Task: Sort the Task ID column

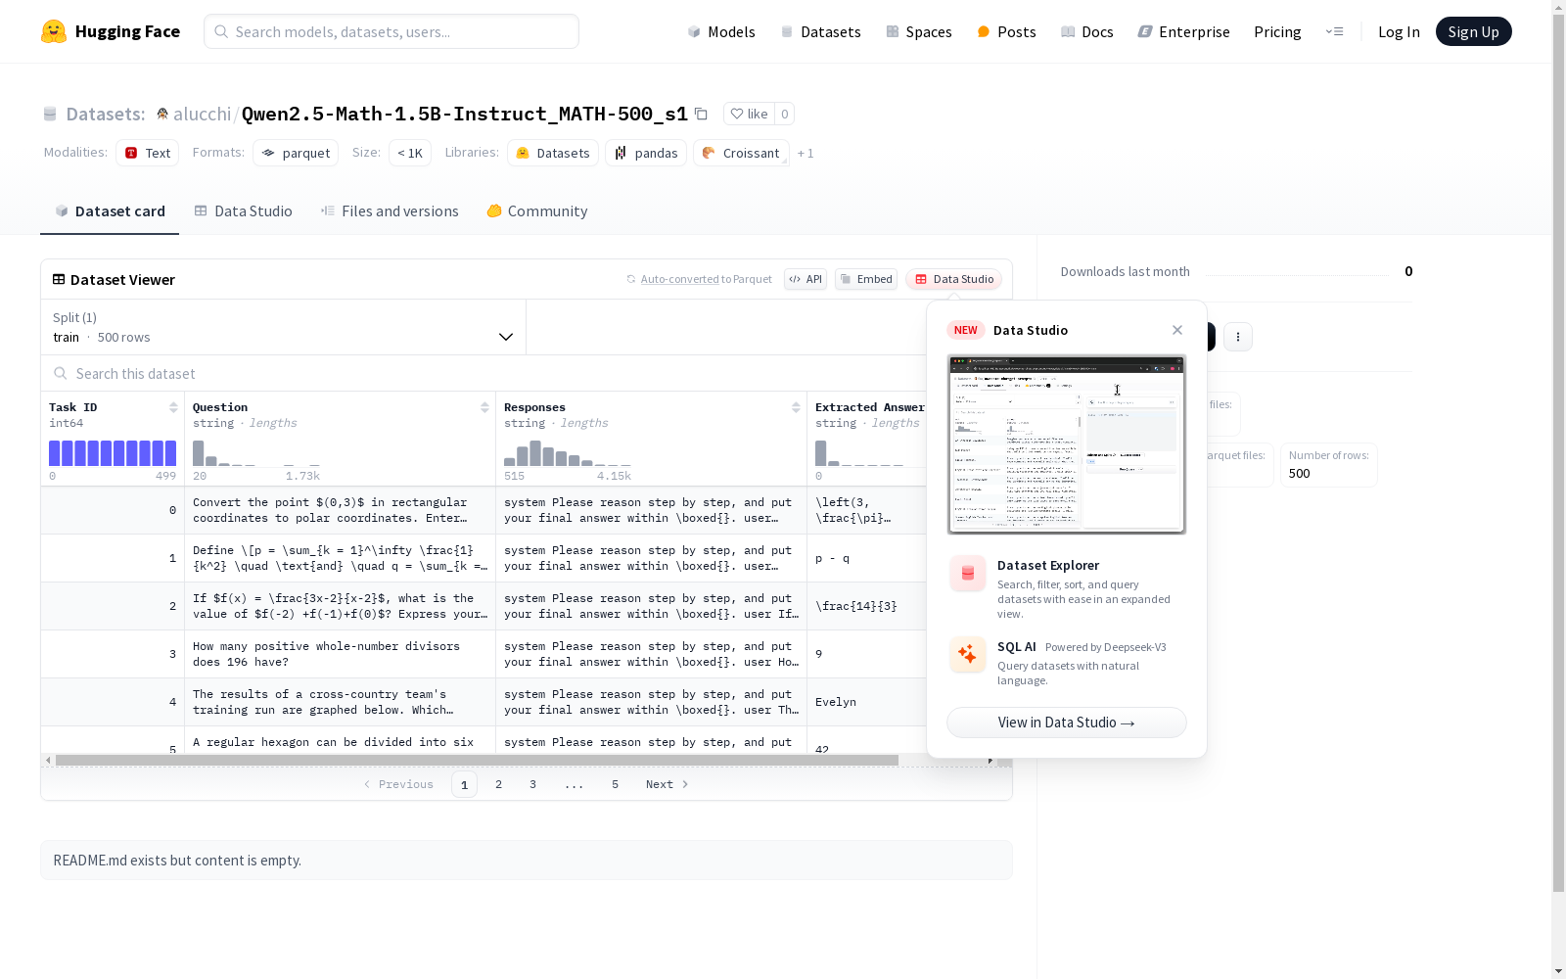Action: 173,407
